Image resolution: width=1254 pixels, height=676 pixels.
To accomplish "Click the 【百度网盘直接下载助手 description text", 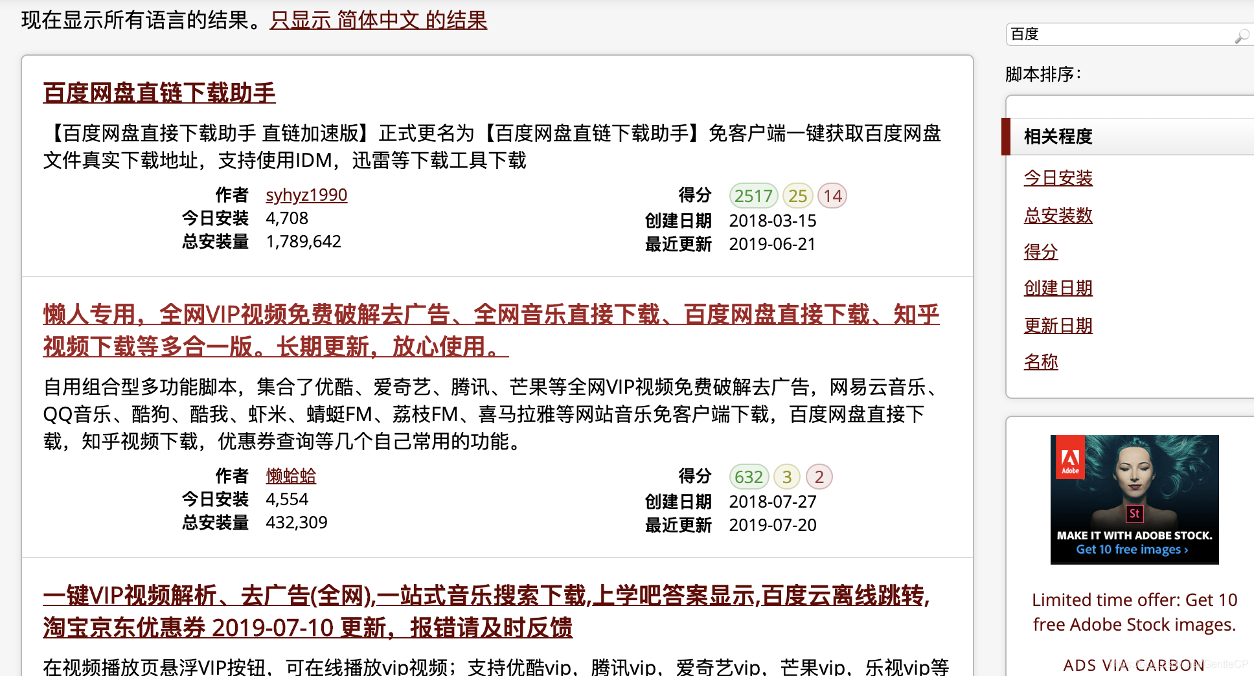I will tap(492, 146).
